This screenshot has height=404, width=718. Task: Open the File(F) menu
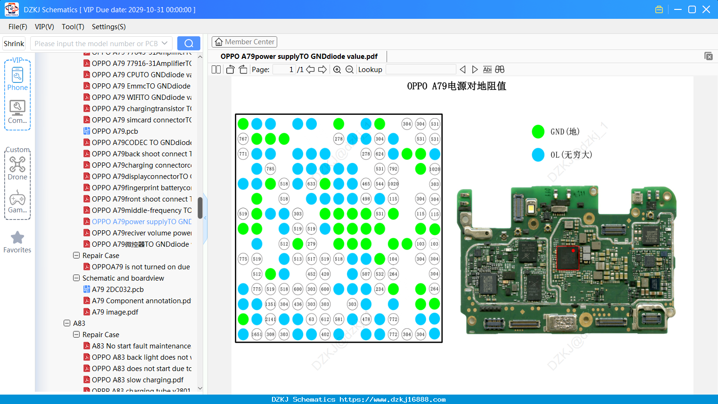click(x=18, y=27)
